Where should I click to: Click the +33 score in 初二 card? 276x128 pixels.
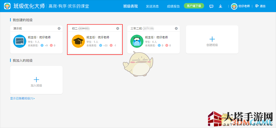[x=105, y=45]
